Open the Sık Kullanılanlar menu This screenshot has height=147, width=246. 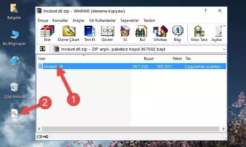click(102, 20)
